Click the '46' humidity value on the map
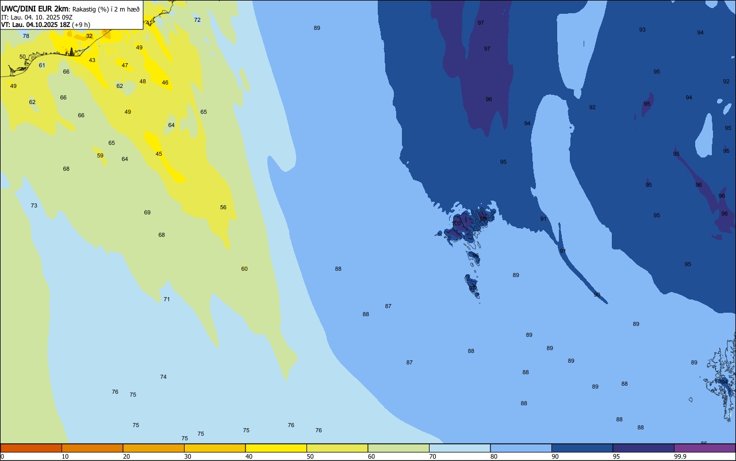Image resolution: width=736 pixels, height=461 pixels. click(165, 82)
